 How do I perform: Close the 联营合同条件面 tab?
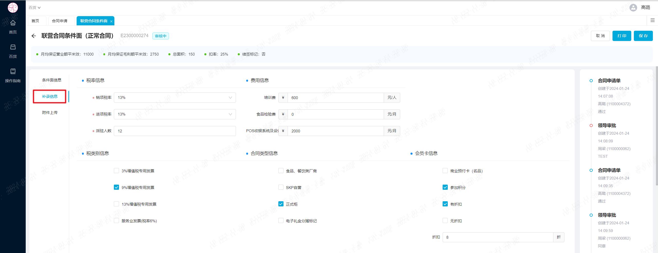point(111,21)
